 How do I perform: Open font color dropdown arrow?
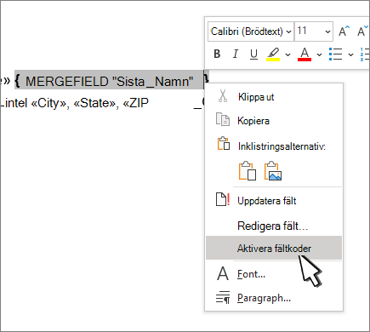click(319, 54)
